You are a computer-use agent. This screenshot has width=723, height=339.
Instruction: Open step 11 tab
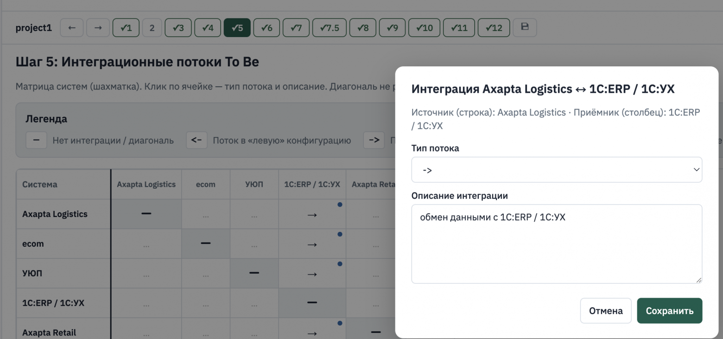point(458,28)
